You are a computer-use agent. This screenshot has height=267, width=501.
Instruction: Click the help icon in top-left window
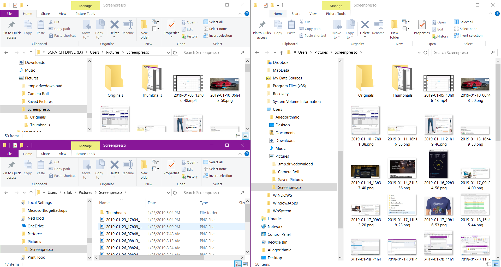pyautogui.click(x=247, y=14)
